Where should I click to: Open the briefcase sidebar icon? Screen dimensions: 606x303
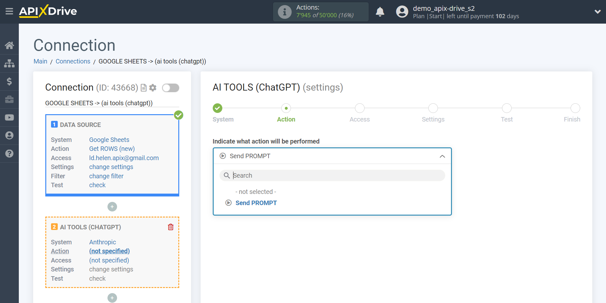pyautogui.click(x=9, y=100)
